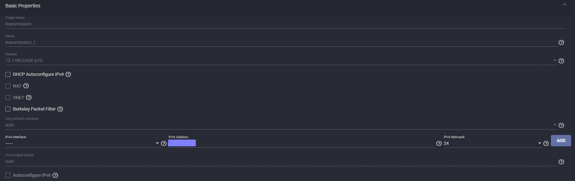The width and height of the screenshot is (575, 181).
Task: Open IPv4 Default Router help icon
Action: click(561, 162)
